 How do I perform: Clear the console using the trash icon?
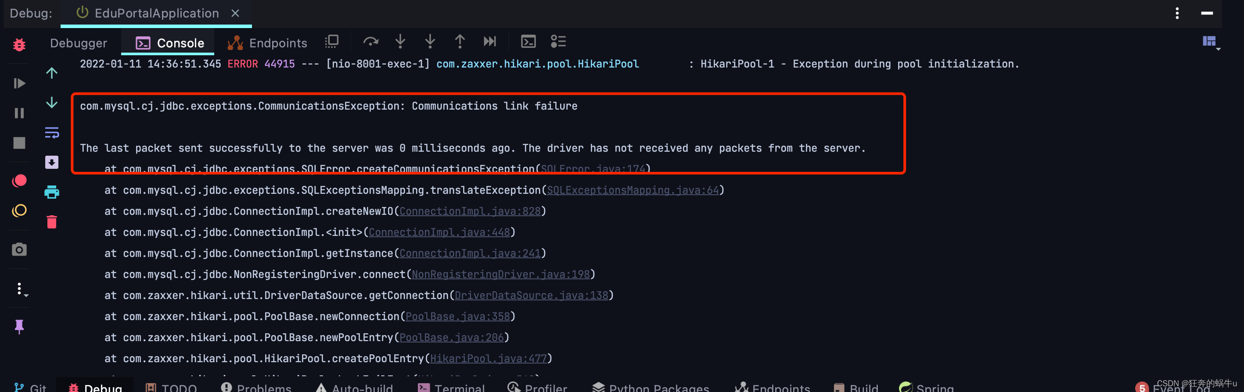(x=52, y=222)
